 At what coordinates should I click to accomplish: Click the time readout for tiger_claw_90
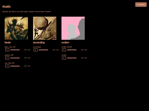(27, 50)
